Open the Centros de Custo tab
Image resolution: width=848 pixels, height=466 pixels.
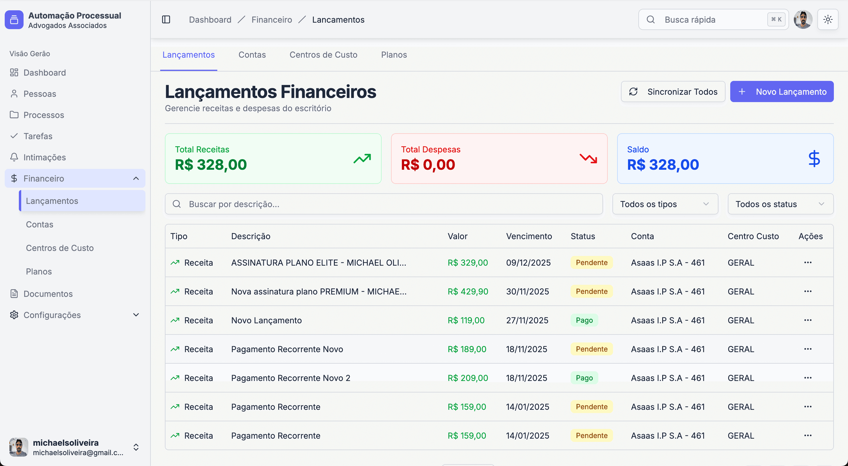pyautogui.click(x=323, y=55)
